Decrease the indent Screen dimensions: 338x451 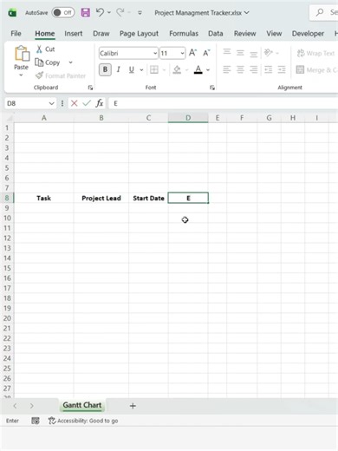[269, 69]
